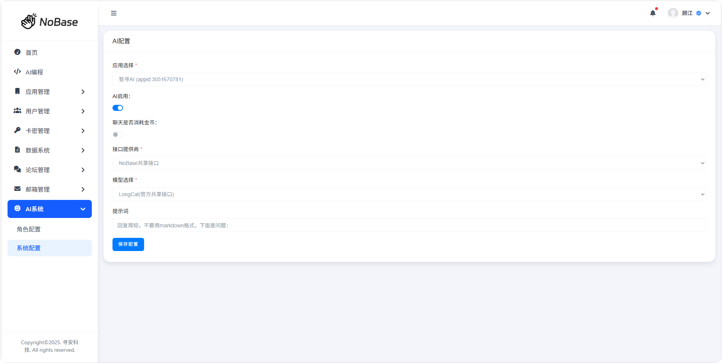Disable the AI启用 toggle switch
The height and width of the screenshot is (363, 722).
point(118,108)
